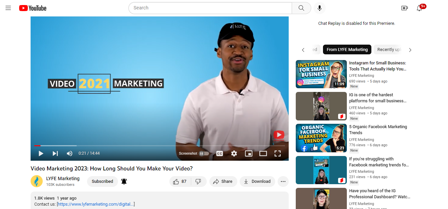Open the '5 Organic Facebook Marketing Trends' title
This screenshot has height=209, width=448.
(378, 130)
